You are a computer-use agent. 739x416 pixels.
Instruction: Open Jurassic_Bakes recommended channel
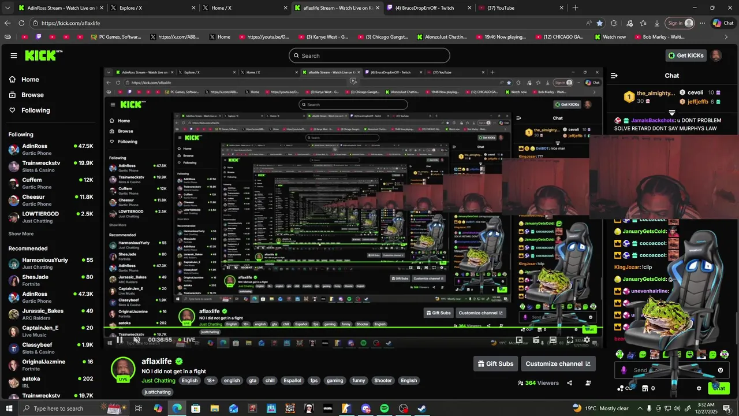[51, 314]
